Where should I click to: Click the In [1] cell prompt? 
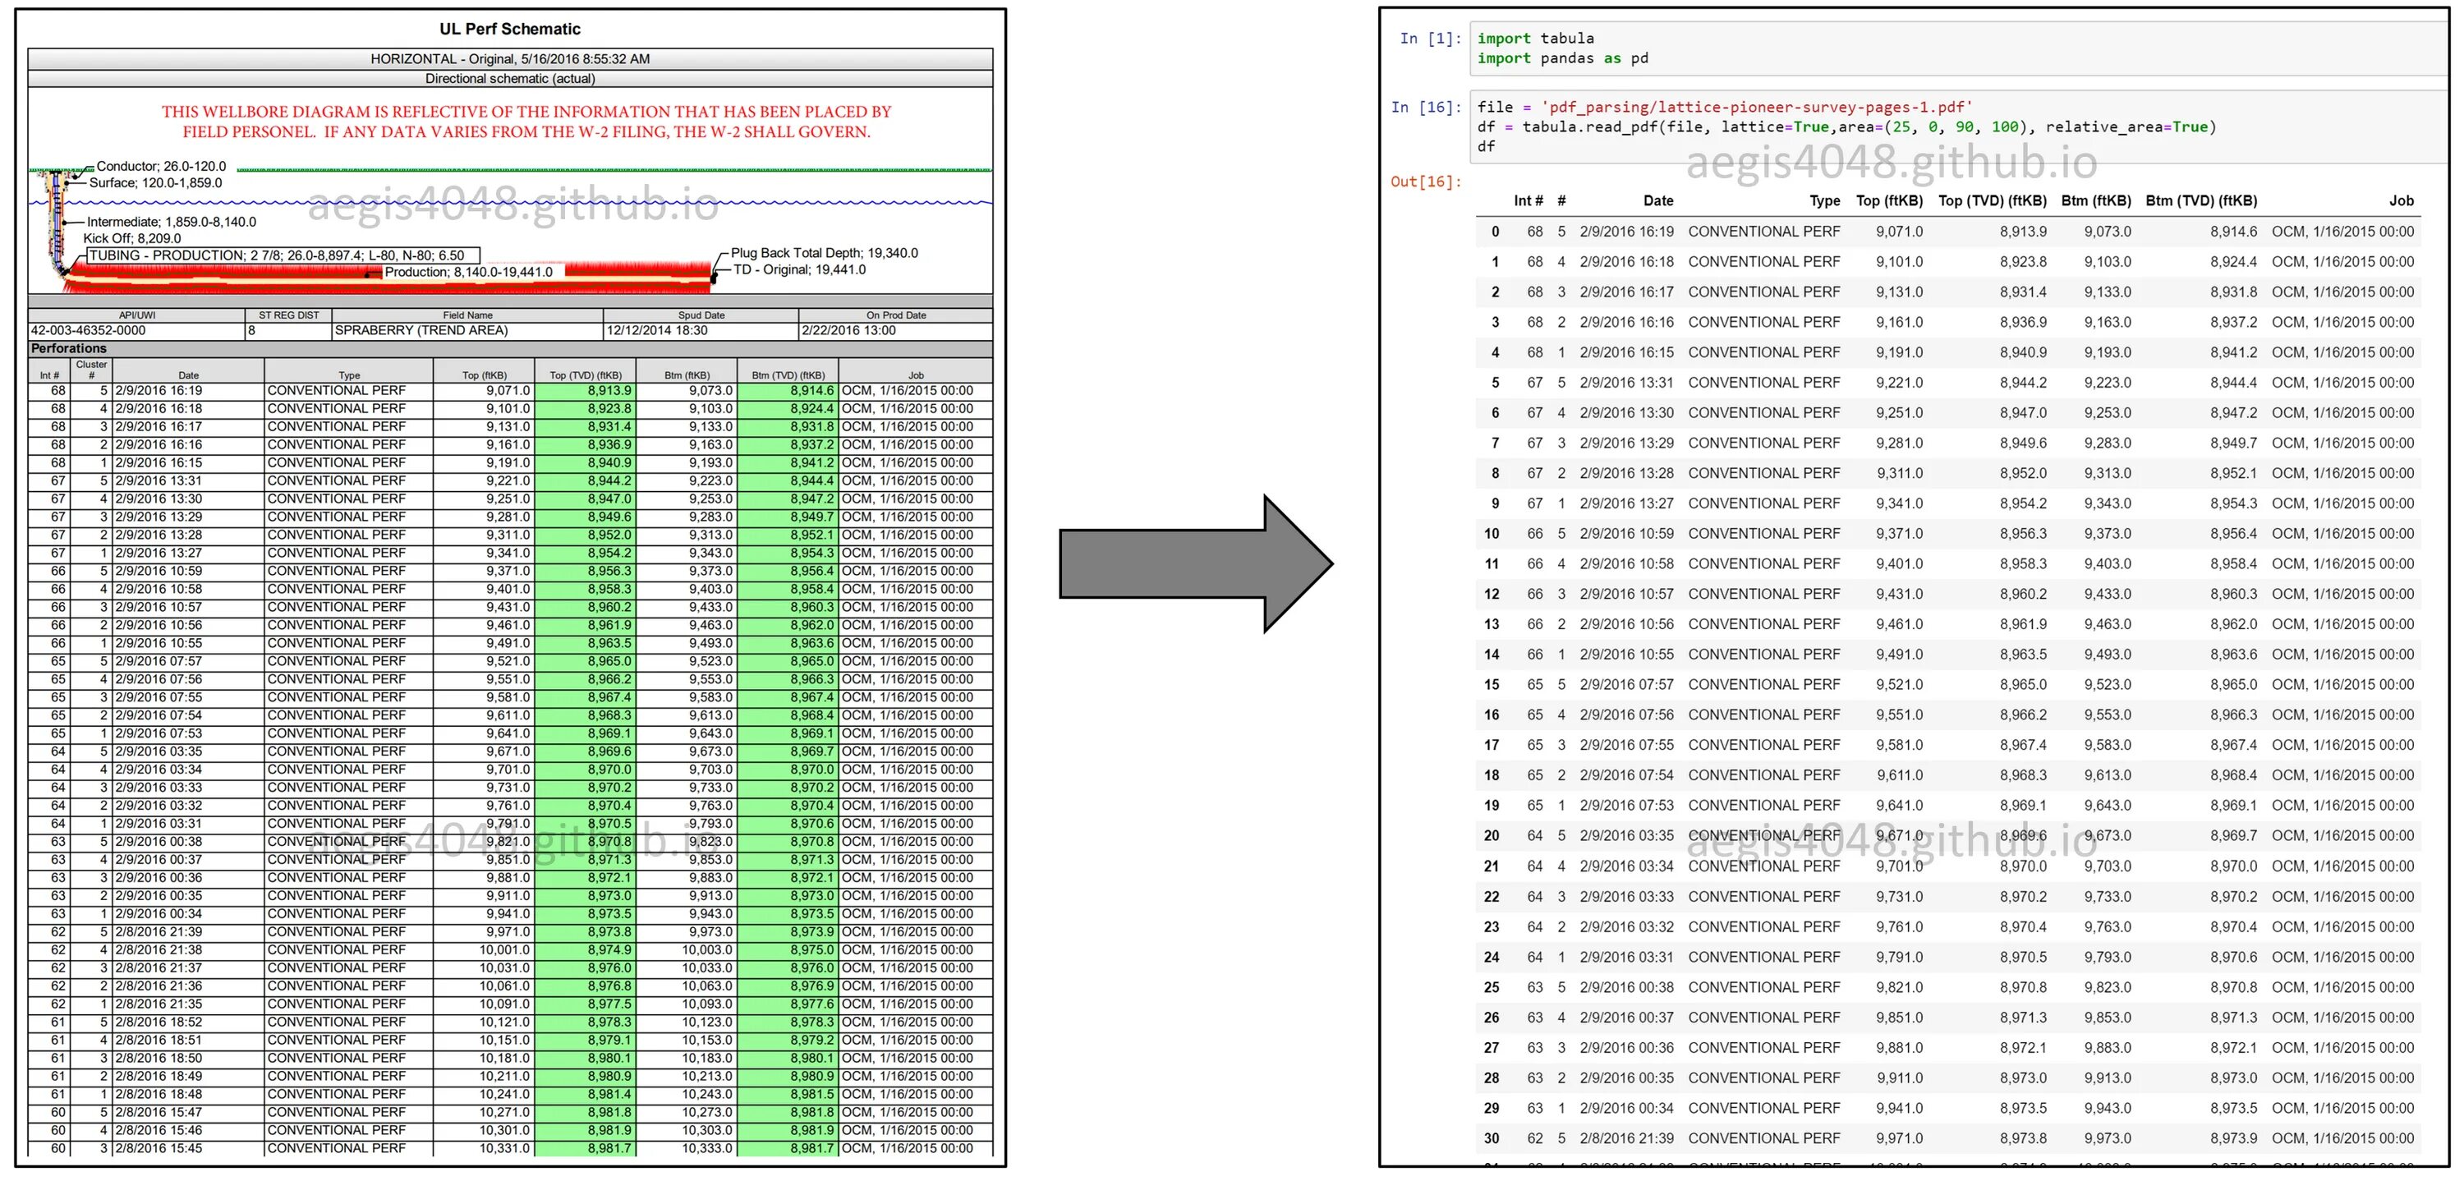tap(1429, 39)
